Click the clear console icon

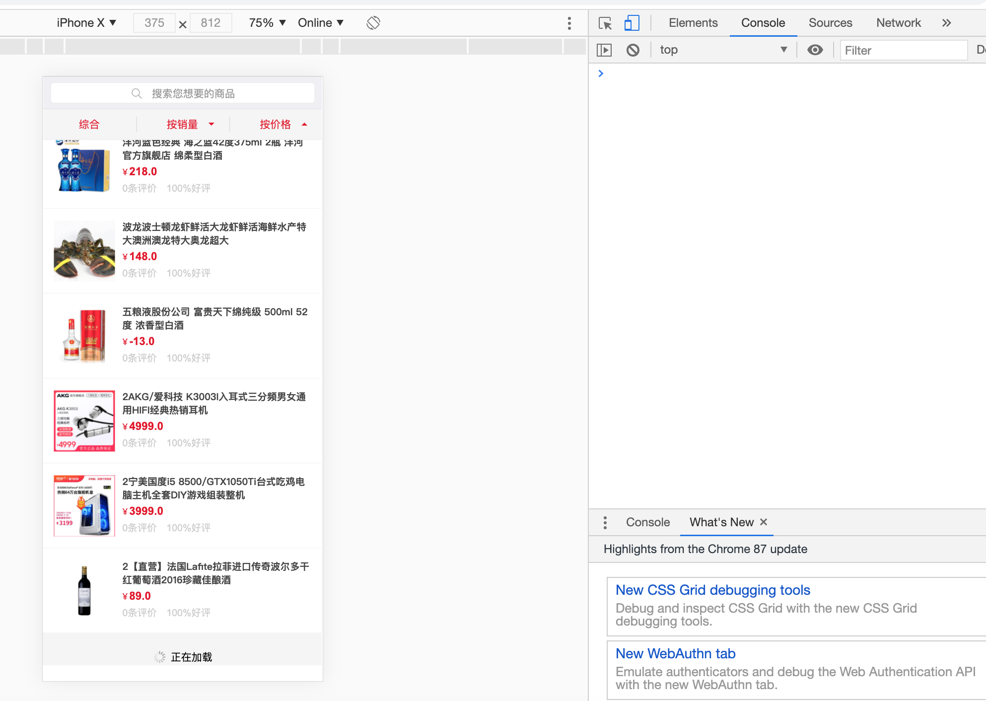pos(633,50)
